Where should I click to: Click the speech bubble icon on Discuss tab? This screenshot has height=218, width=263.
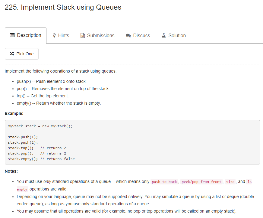tap(128, 35)
